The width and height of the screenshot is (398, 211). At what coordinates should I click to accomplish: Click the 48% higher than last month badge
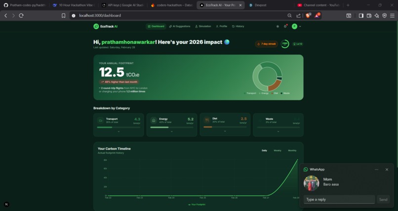click(x=119, y=82)
